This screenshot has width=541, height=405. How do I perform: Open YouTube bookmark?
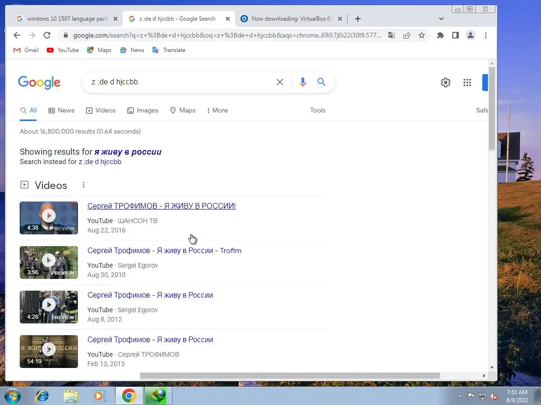click(63, 50)
